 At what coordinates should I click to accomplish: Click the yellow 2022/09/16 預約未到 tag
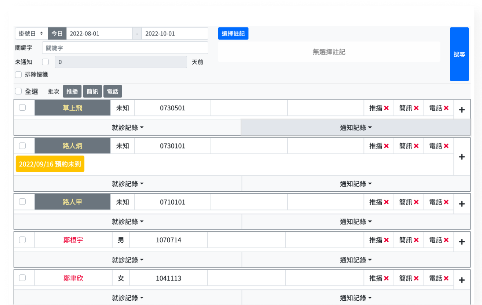click(x=50, y=164)
